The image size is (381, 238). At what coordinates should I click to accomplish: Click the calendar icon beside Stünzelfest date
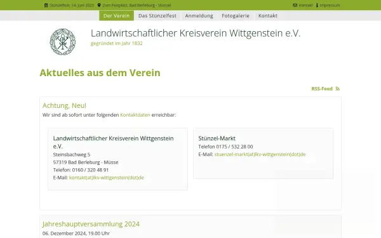tap(46, 5)
